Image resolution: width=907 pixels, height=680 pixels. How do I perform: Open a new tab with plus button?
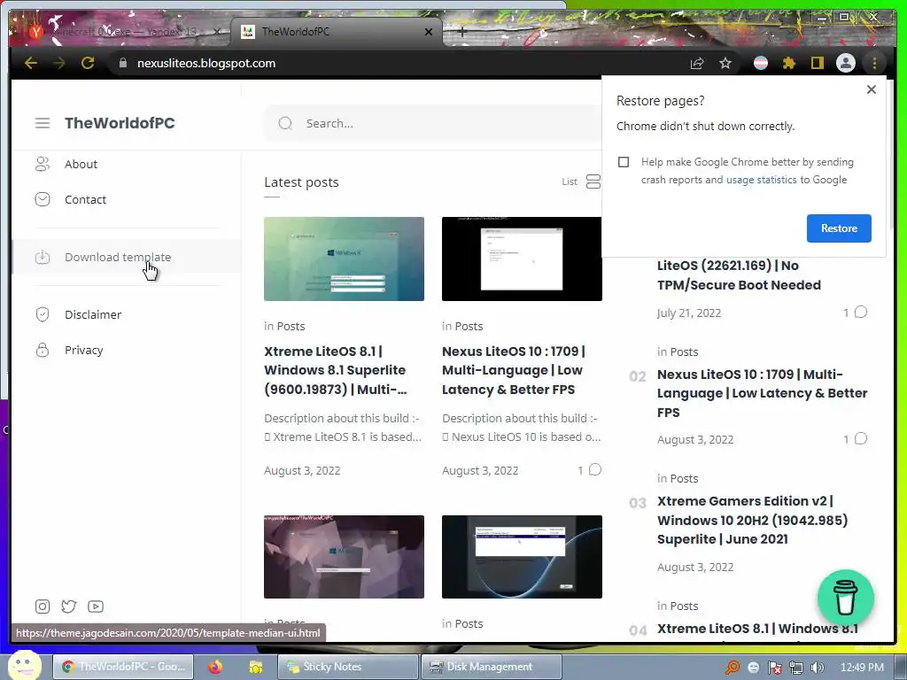click(x=462, y=32)
